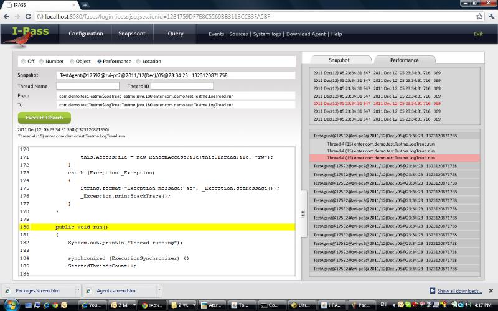Image resolution: width=498 pixels, height=311 pixels.
Task: Reload the page with the refresh icon
Action: tap(28, 17)
